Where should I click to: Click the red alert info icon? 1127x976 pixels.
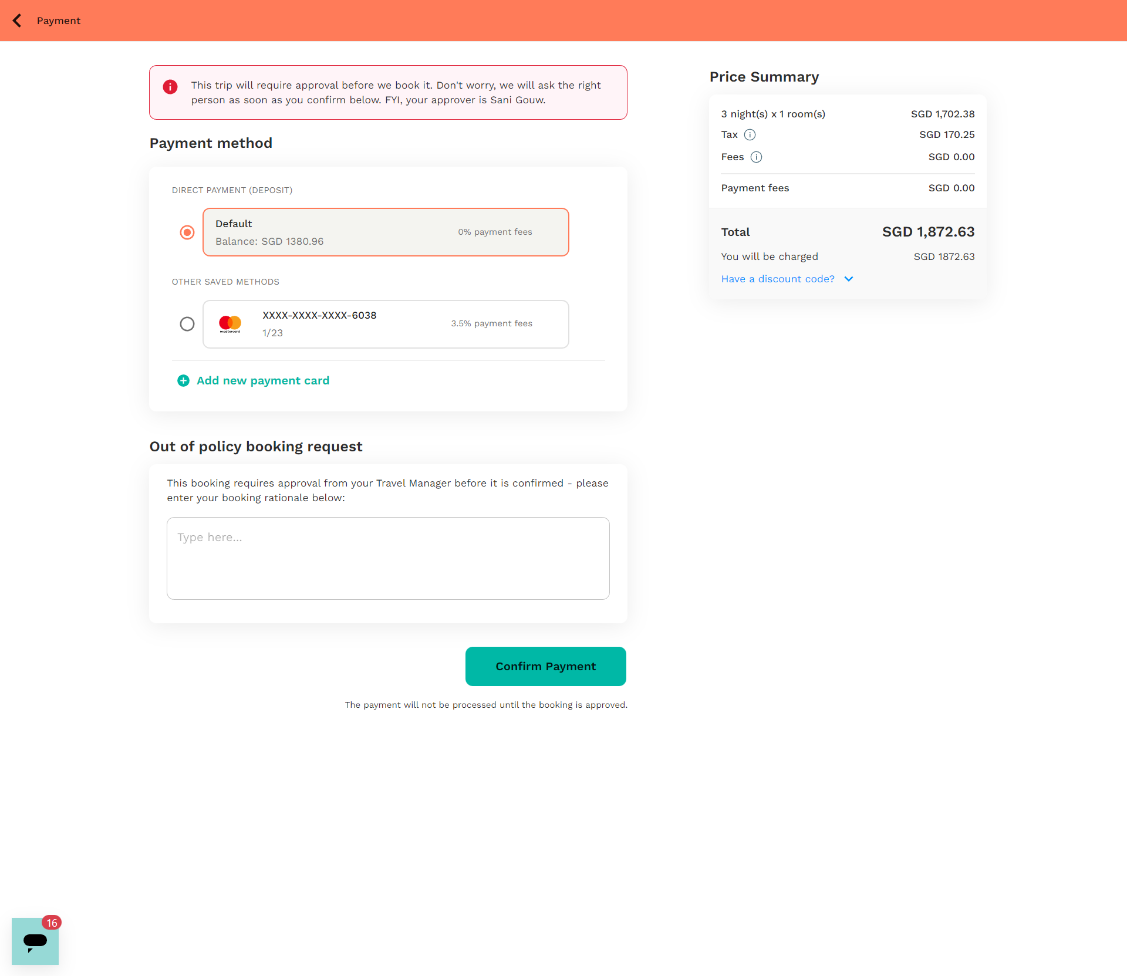(x=170, y=87)
